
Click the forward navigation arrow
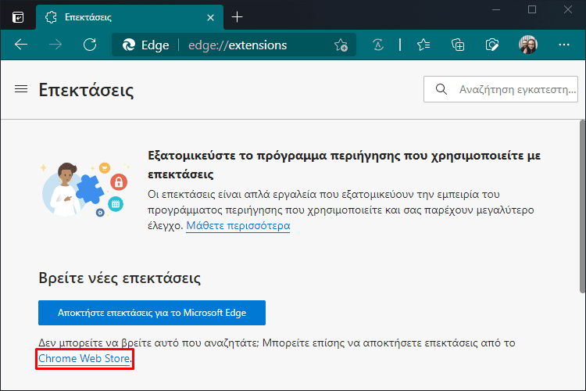point(55,45)
